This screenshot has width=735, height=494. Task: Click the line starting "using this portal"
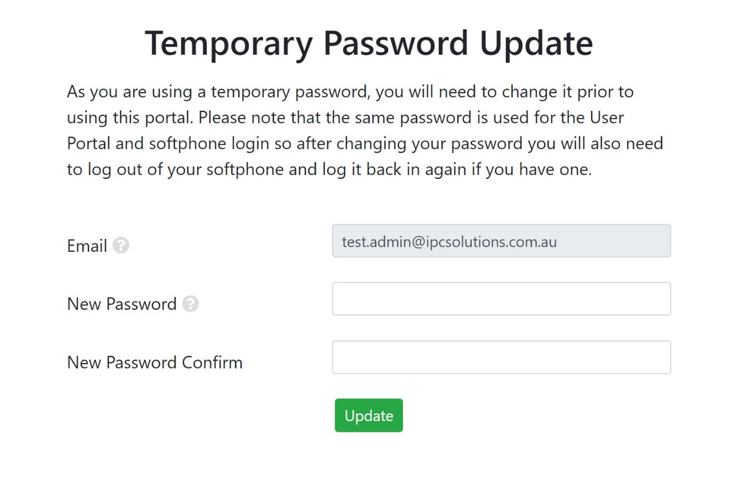[x=345, y=117]
